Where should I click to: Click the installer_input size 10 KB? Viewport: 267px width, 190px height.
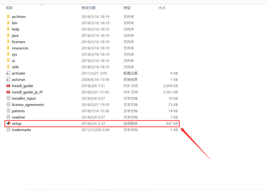173,98
